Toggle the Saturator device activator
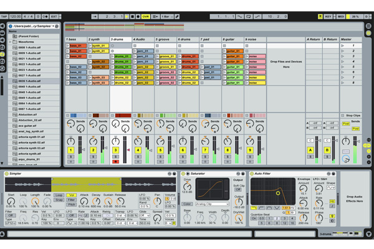The image size is (374, 249). [183, 174]
